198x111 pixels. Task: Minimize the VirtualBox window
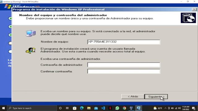(181, 2)
